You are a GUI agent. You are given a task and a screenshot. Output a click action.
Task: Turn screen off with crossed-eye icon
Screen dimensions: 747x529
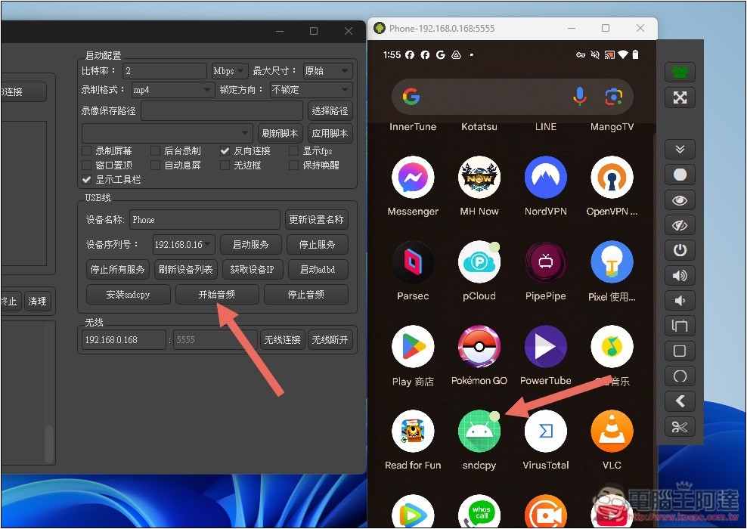click(x=680, y=225)
